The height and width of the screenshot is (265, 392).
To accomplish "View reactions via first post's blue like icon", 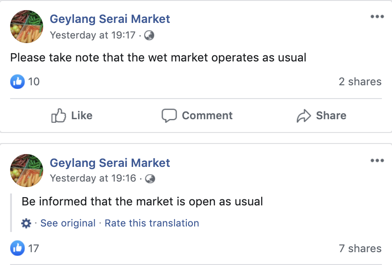I will coord(17,82).
